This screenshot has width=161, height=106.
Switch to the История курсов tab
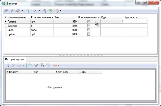15,59
